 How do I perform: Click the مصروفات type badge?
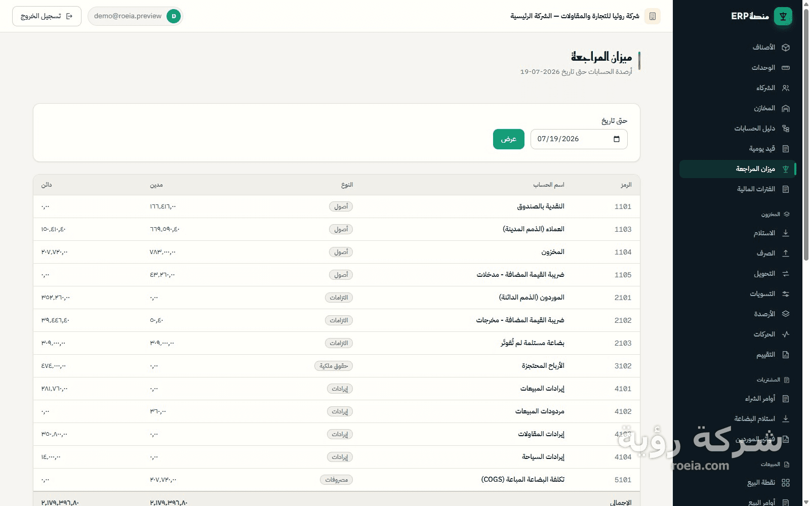pyautogui.click(x=336, y=480)
